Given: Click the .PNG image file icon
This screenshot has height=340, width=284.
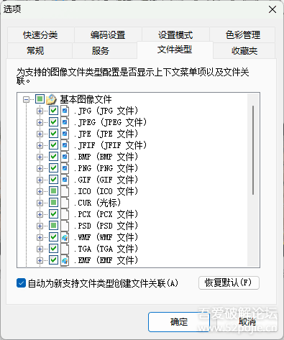Looking at the screenshot, I should click(65, 168).
